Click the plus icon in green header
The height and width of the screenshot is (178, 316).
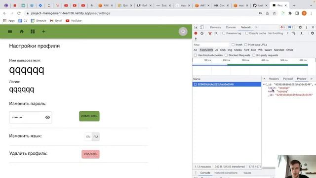pos(43,32)
